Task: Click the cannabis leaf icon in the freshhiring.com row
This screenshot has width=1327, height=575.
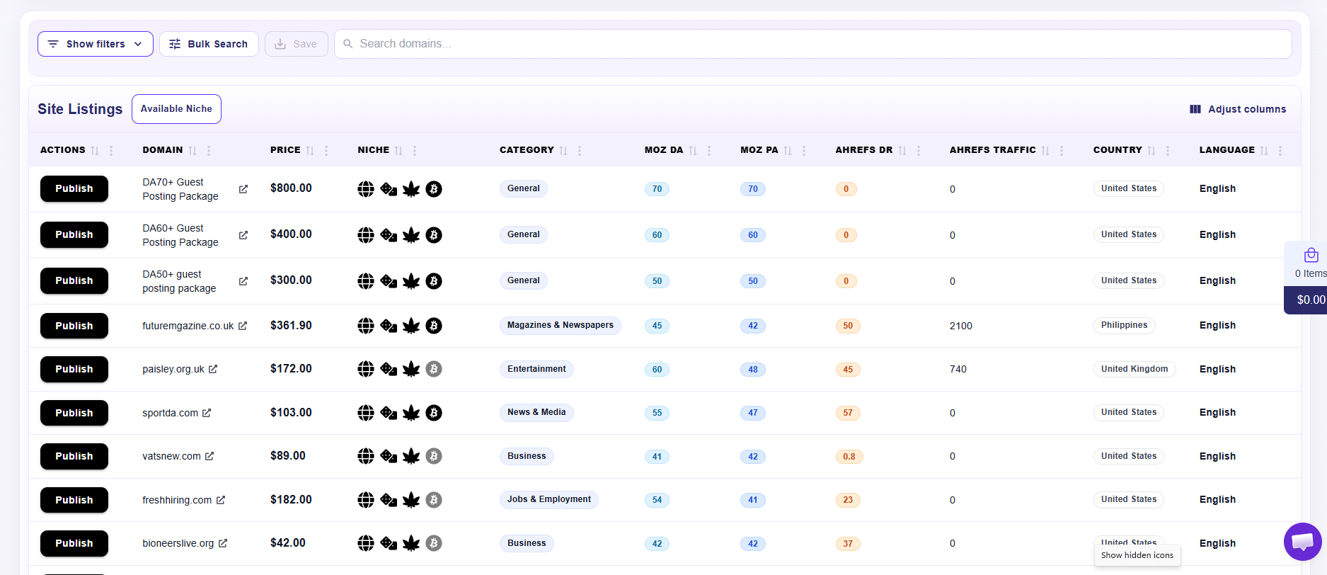Action: [411, 500]
